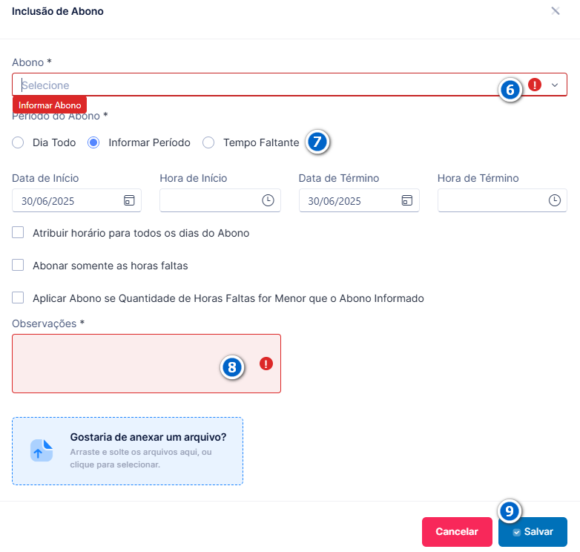
Task: Click the Cancelar button
Action: point(457,532)
